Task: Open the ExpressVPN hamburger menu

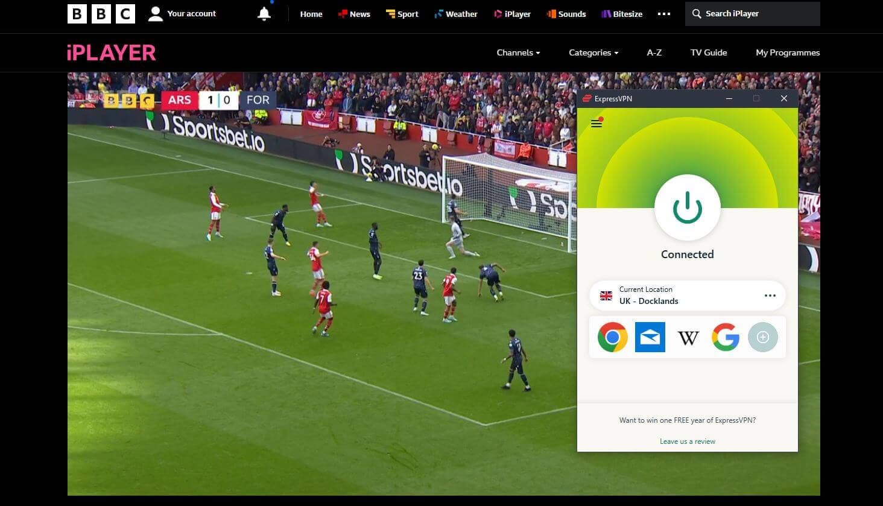Action: (x=597, y=123)
